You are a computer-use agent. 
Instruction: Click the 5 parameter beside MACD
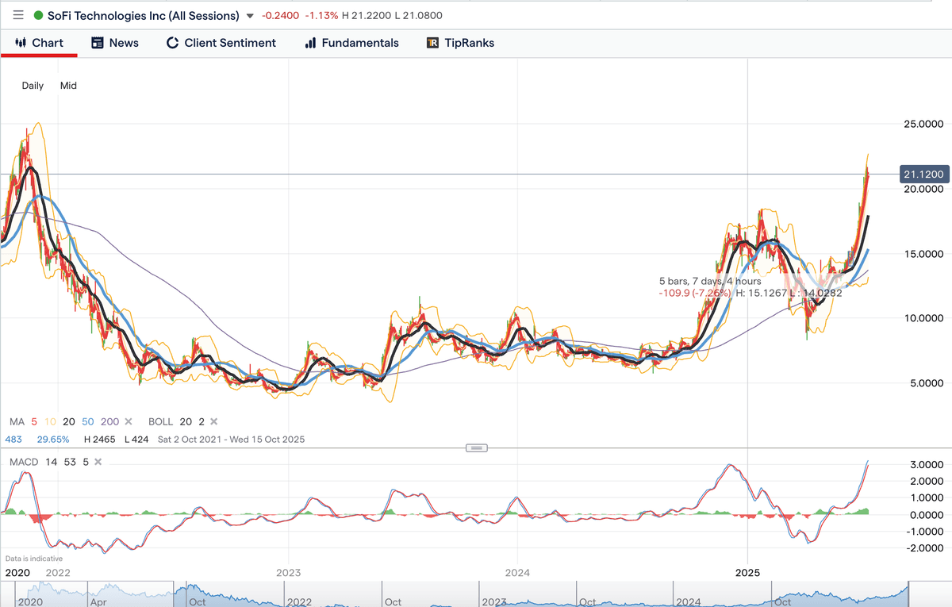pyautogui.click(x=85, y=462)
